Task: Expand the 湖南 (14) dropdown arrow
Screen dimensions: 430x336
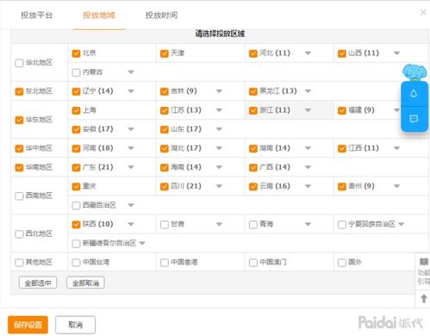Action: click(x=308, y=148)
